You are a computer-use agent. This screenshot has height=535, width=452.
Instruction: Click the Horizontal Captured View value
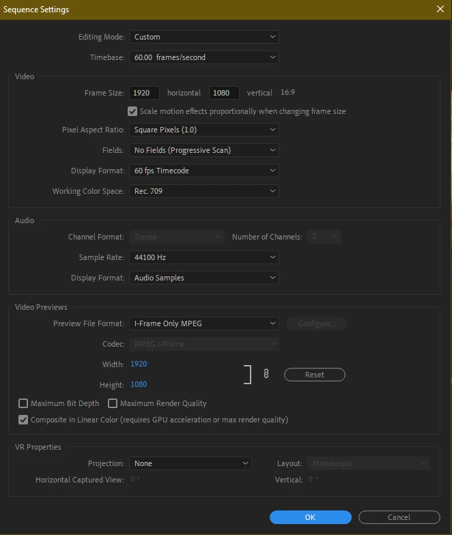(135, 479)
